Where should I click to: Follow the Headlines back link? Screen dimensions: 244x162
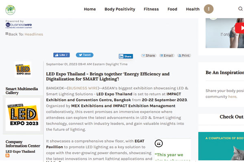pos(34,34)
